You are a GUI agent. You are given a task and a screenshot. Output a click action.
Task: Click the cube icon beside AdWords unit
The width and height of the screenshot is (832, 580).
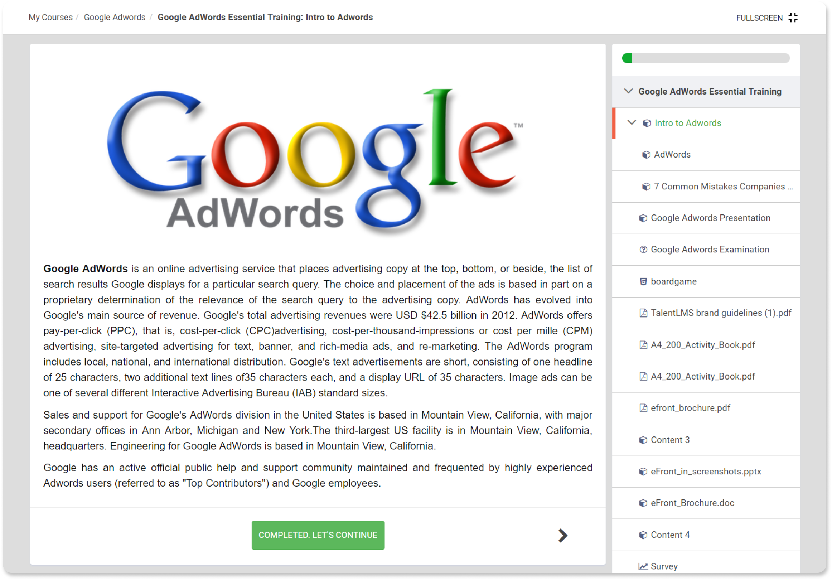coord(646,155)
